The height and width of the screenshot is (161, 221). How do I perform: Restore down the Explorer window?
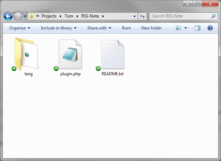(x=197, y=3)
